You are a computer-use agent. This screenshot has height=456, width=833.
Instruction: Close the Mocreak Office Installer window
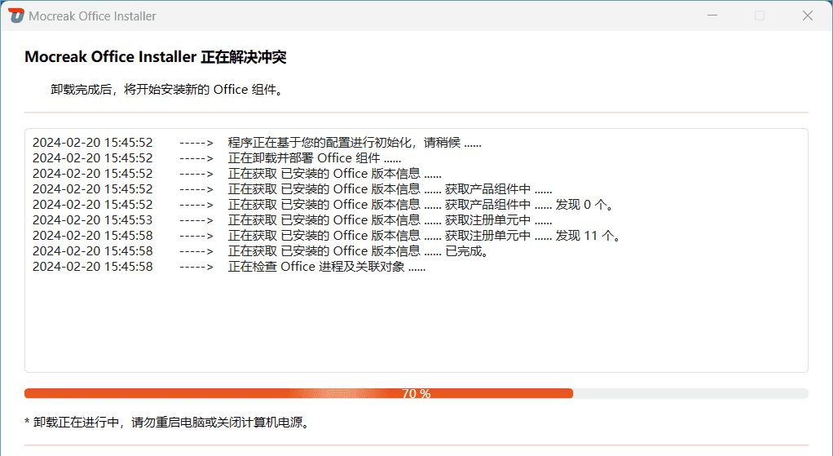point(808,15)
